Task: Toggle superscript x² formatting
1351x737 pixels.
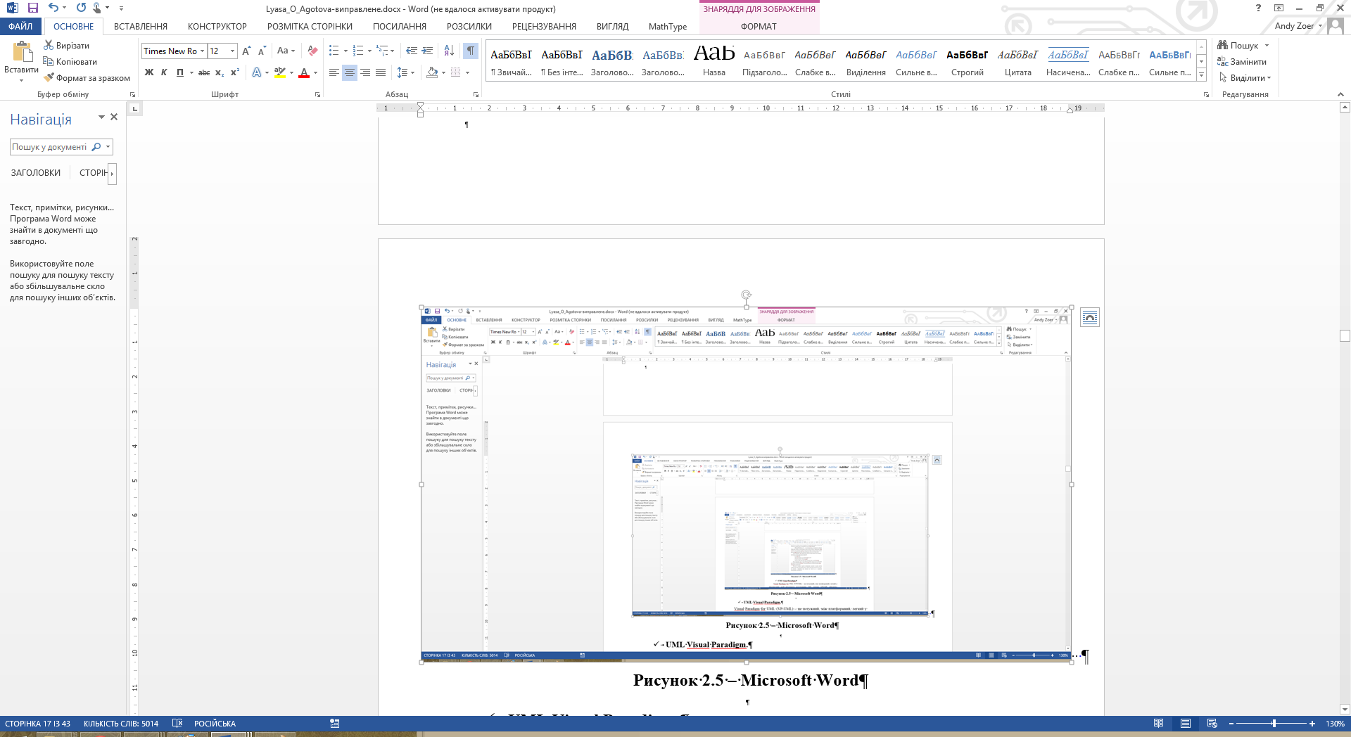Action: (x=235, y=72)
